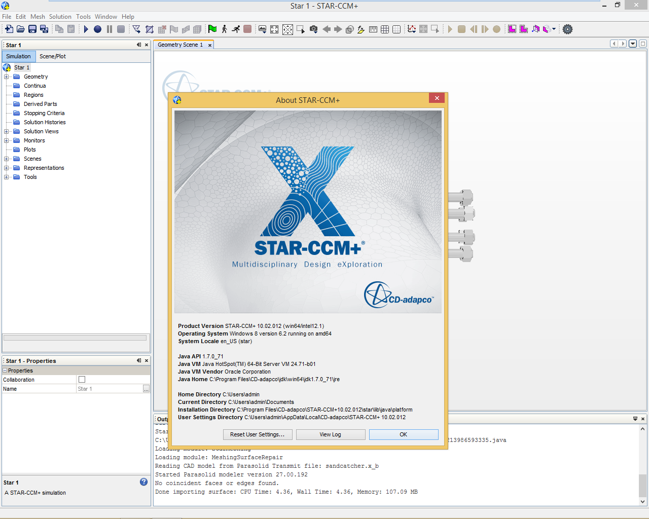Select the Solution Histories tree item
The width and height of the screenshot is (649, 519).
pyautogui.click(x=45, y=123)
